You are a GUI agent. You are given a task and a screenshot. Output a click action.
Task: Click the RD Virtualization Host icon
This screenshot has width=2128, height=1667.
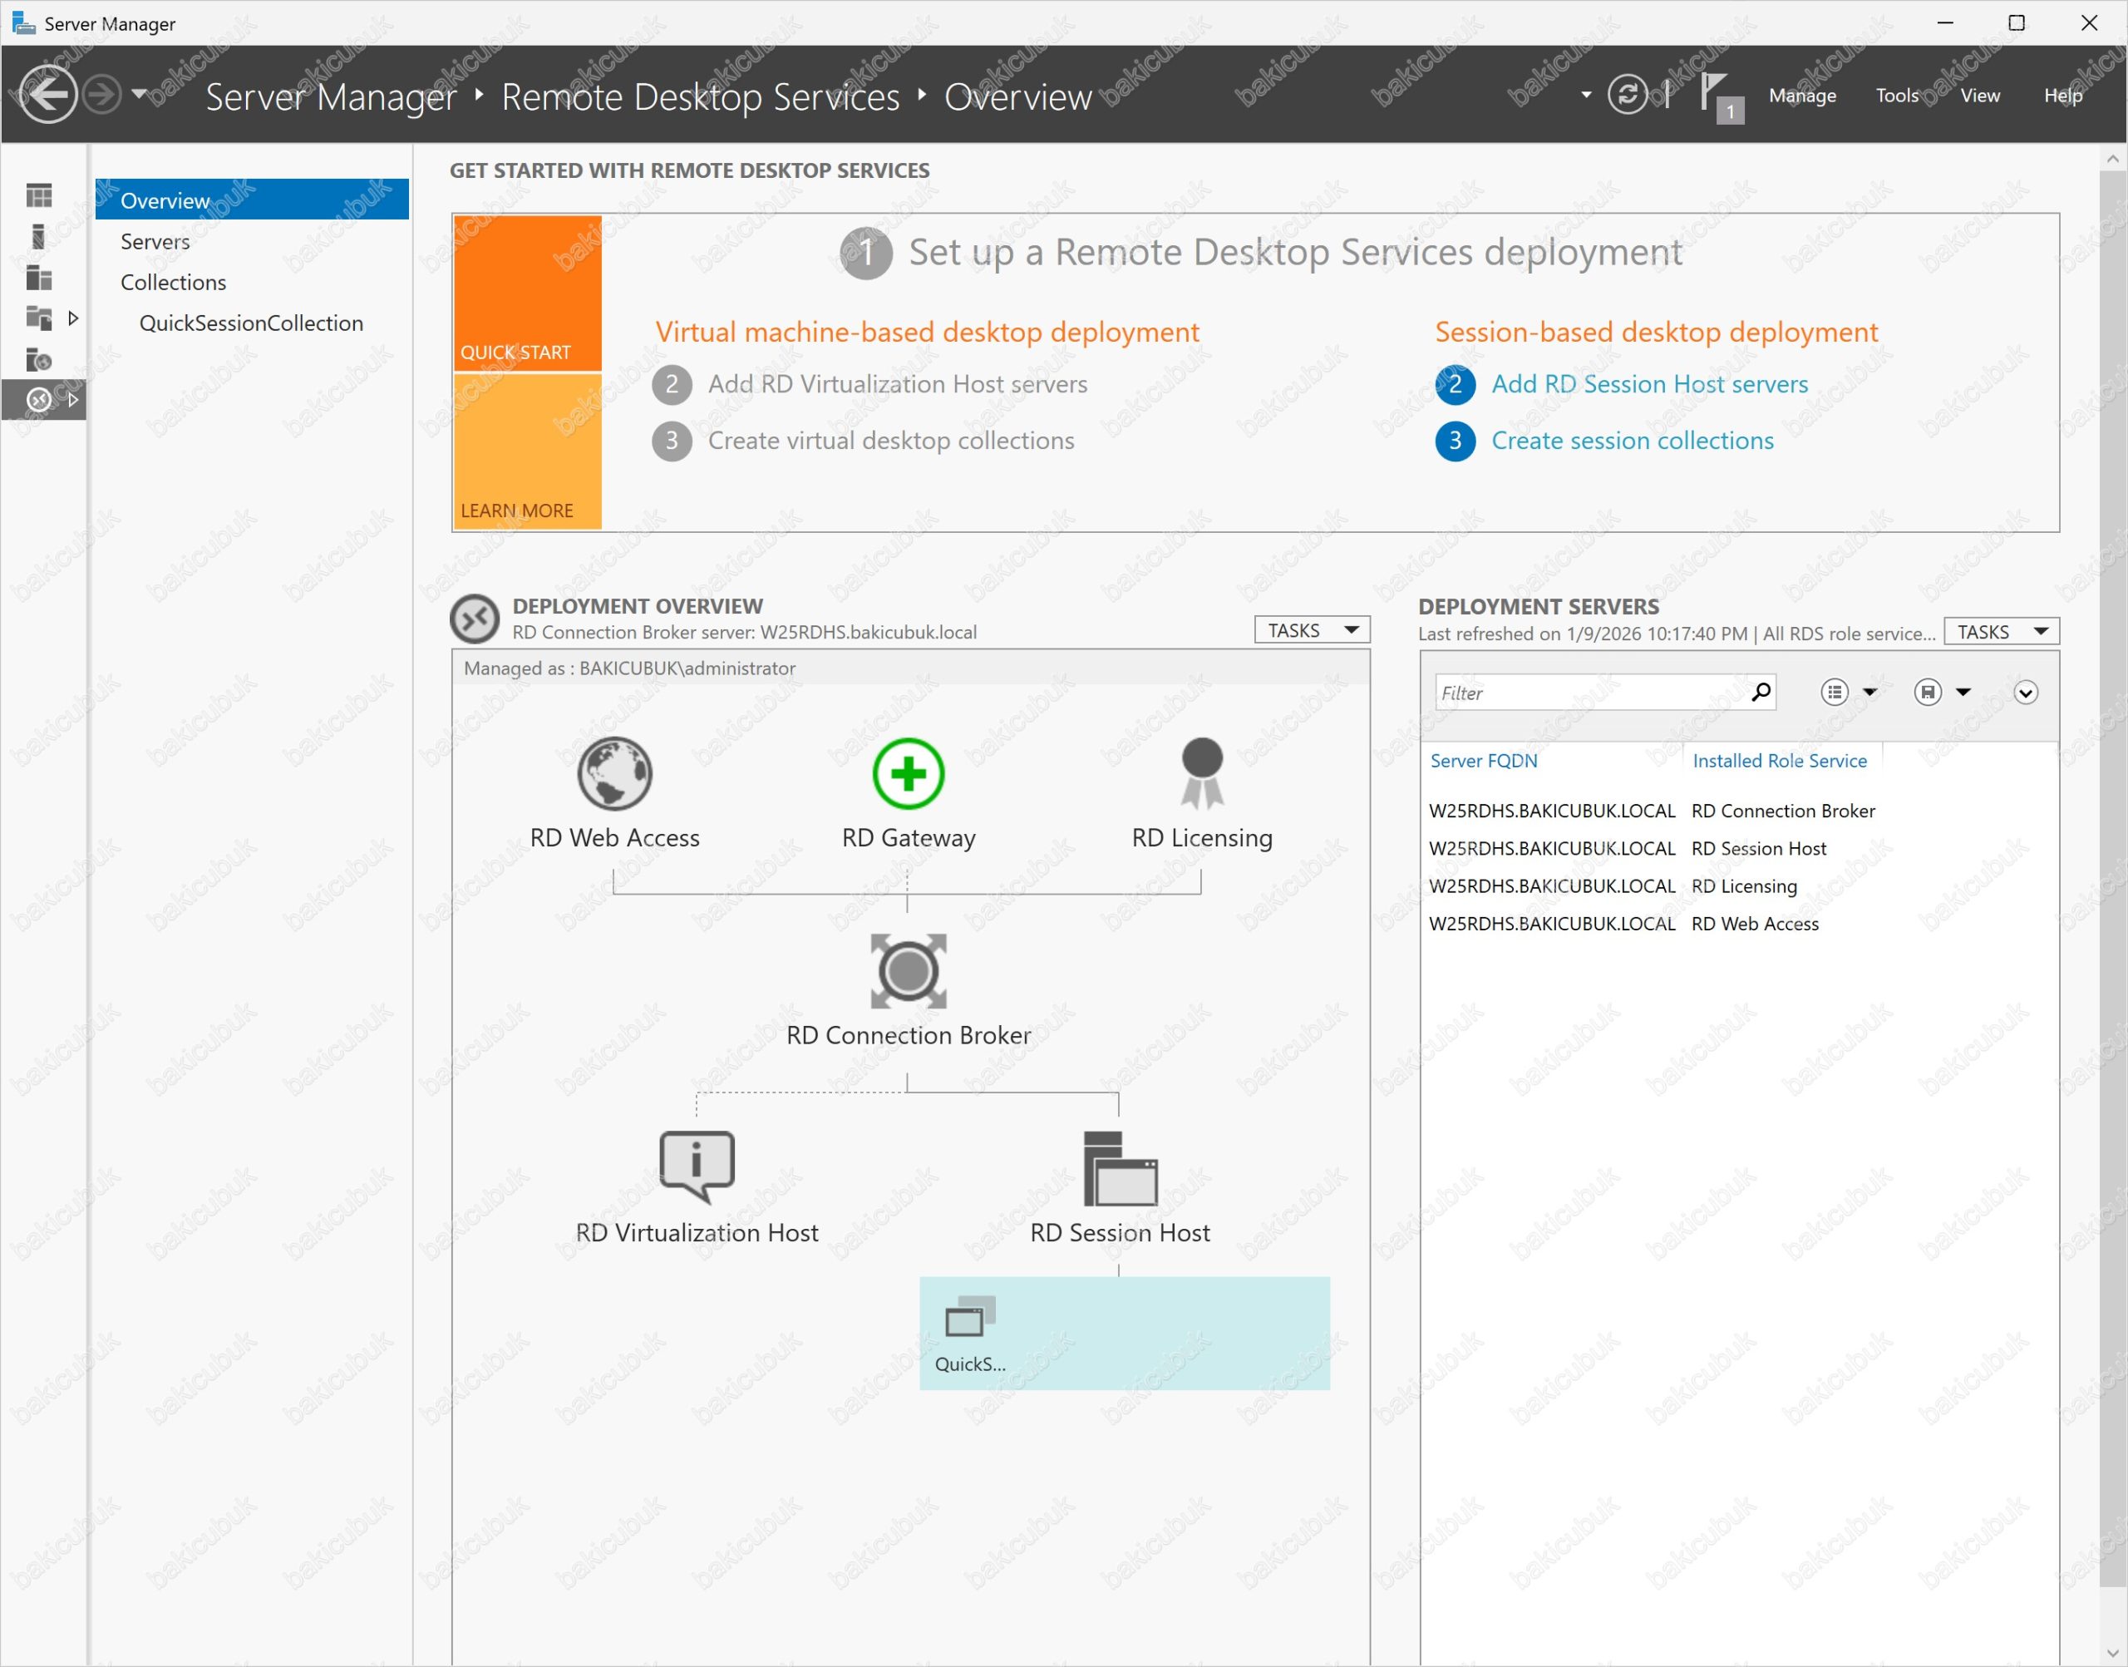pos(696,1166)
